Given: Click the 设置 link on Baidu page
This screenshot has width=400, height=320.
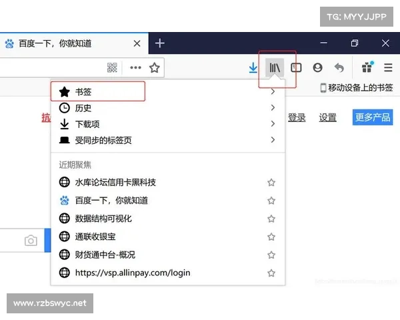Looking at the screenshot, I should pos(328,117).
